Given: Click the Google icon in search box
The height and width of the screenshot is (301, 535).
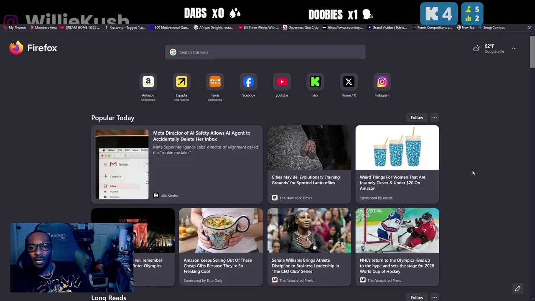Looking at the screenshot, I should 173,52.
